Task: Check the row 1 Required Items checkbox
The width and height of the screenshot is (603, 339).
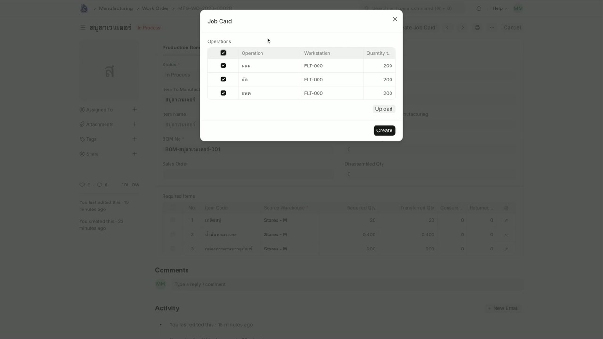Action: point(172,220)
